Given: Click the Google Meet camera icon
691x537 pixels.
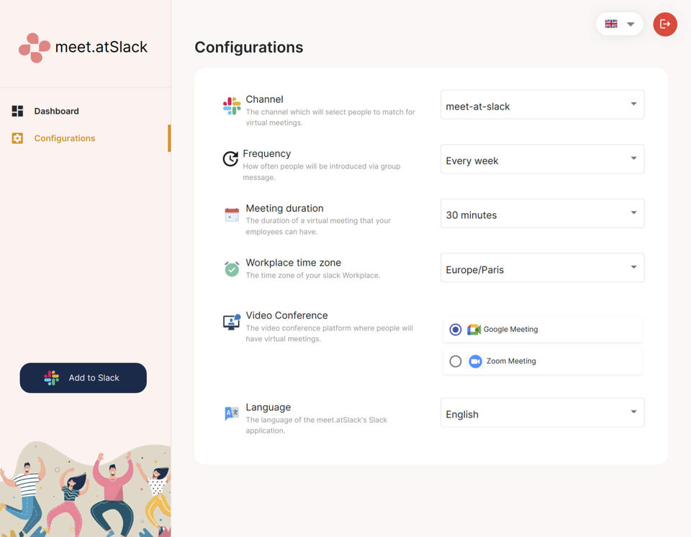Looking at the screenshot, I should (x=474, y=330).
